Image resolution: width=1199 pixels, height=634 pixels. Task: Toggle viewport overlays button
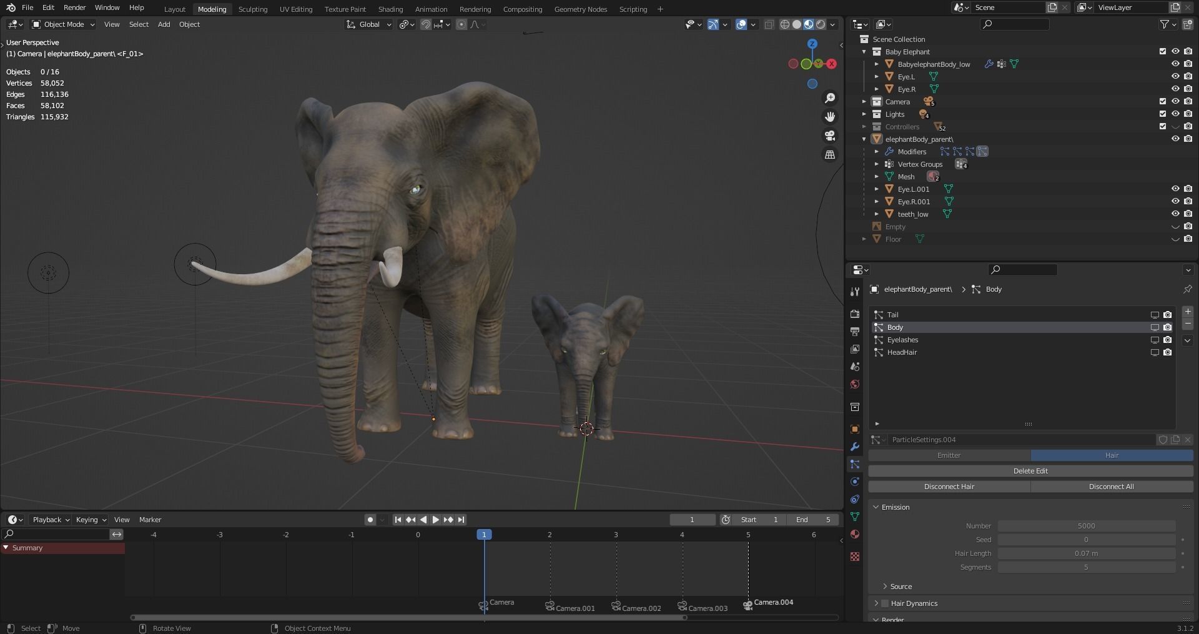click(x=741, y=24)
